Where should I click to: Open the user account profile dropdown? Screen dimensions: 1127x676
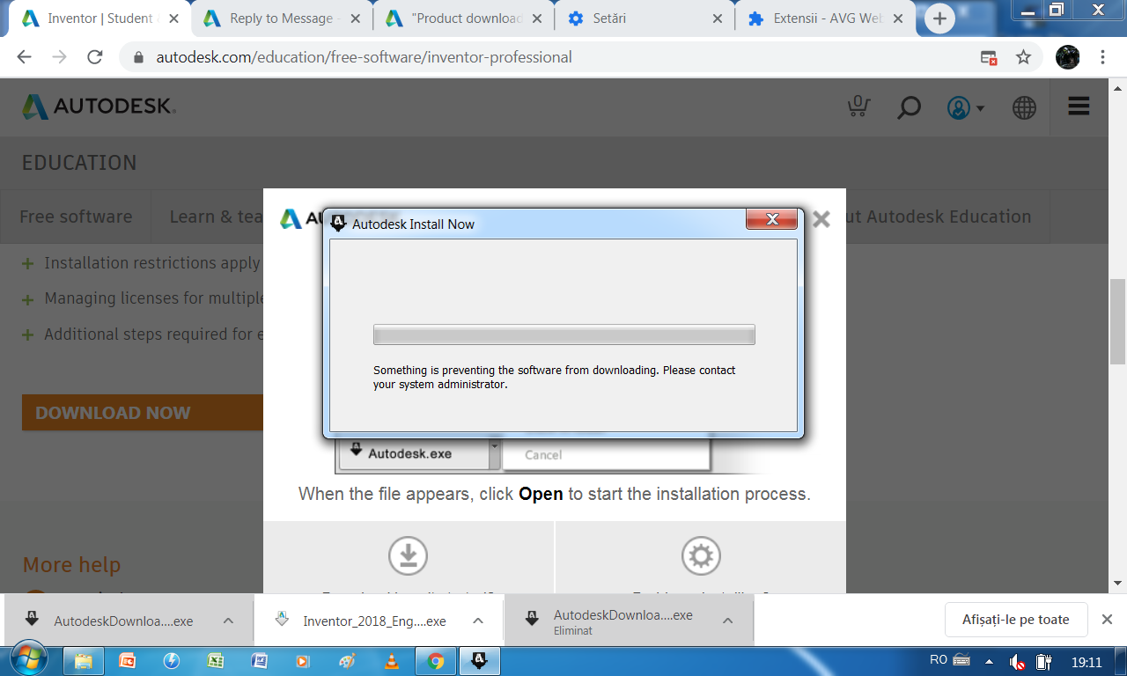[966, 107]
